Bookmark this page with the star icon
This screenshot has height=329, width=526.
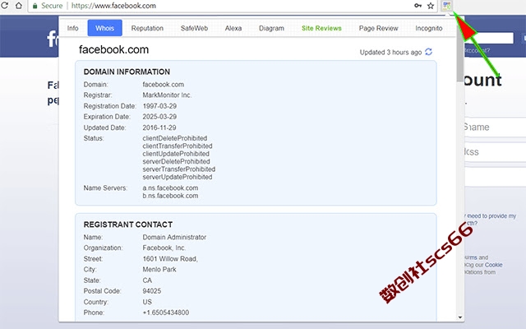431,6
